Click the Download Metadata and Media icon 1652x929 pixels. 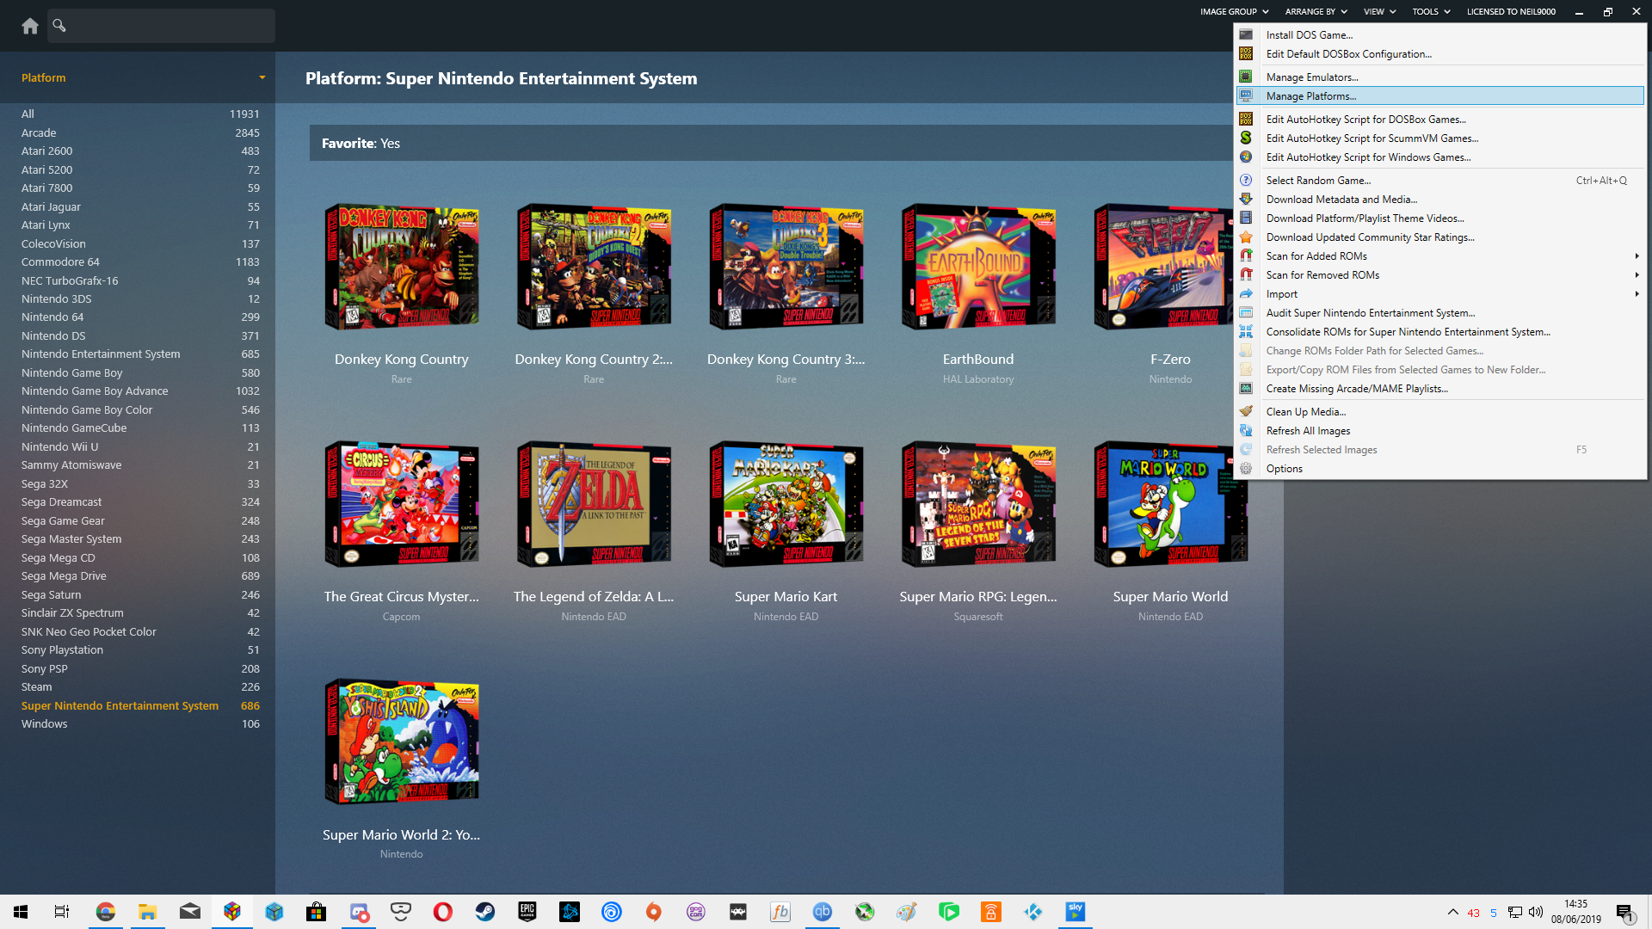[1246, 200]
